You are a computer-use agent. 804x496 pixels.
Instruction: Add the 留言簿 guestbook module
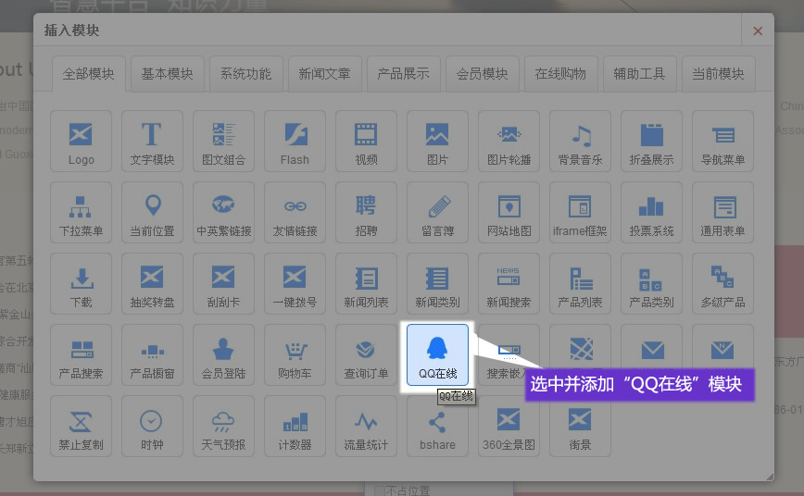pos(437,212)
